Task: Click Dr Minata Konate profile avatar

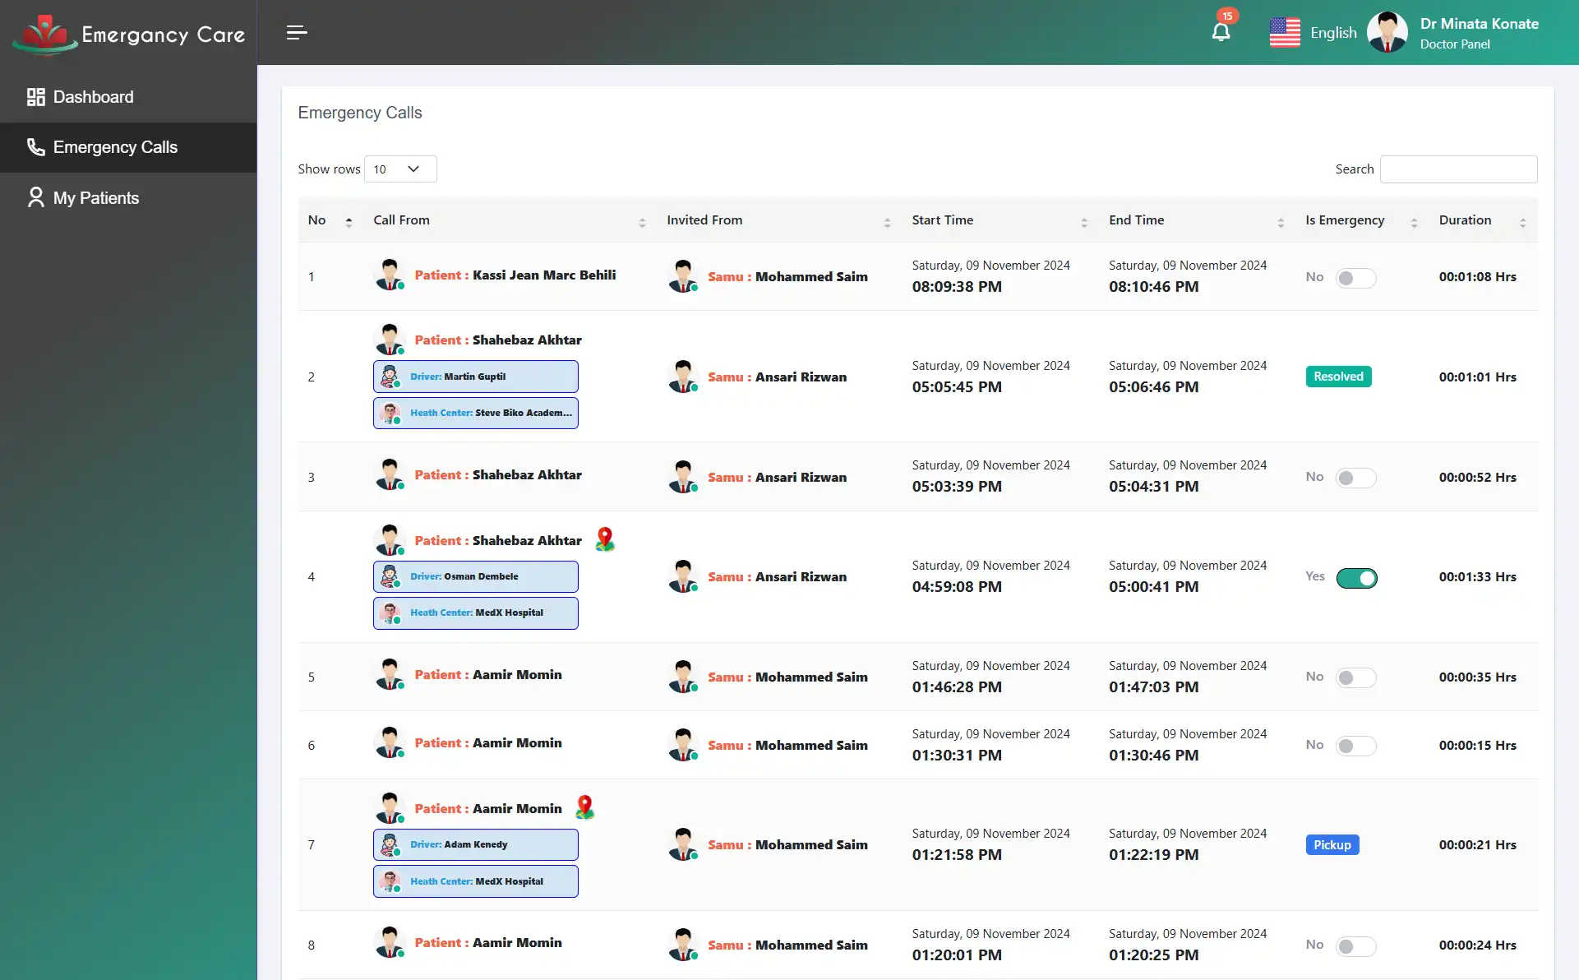Action: point(1387,33)
